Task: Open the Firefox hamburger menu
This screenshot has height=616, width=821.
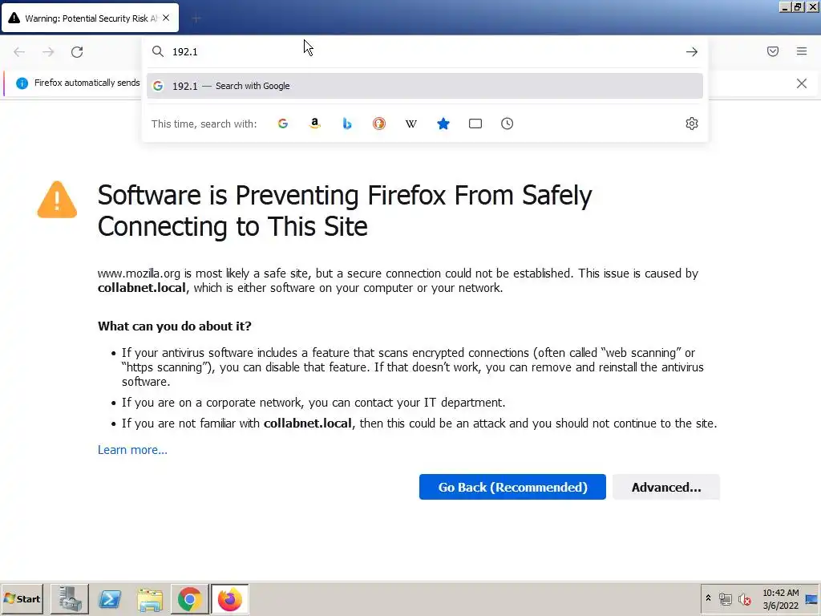Action: pos(802,51)
